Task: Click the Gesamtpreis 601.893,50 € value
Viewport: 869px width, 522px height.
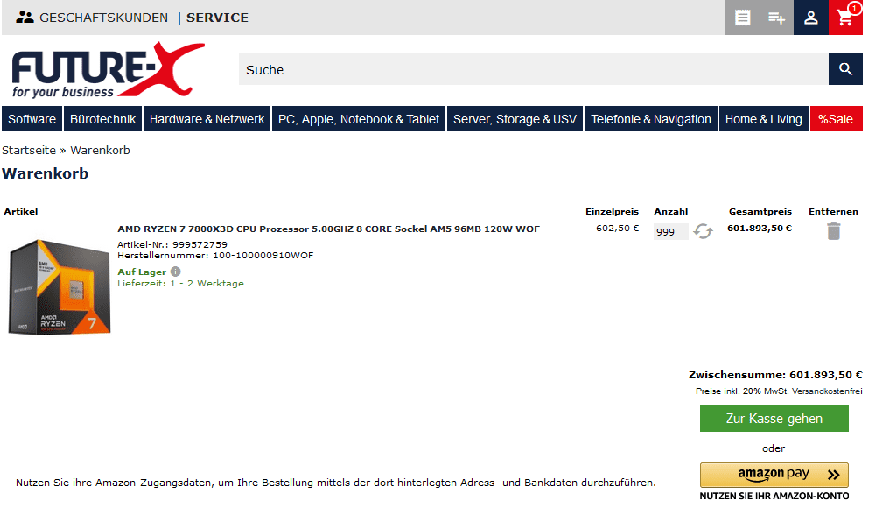Action: pyautogui.click(x=760, y=228)
